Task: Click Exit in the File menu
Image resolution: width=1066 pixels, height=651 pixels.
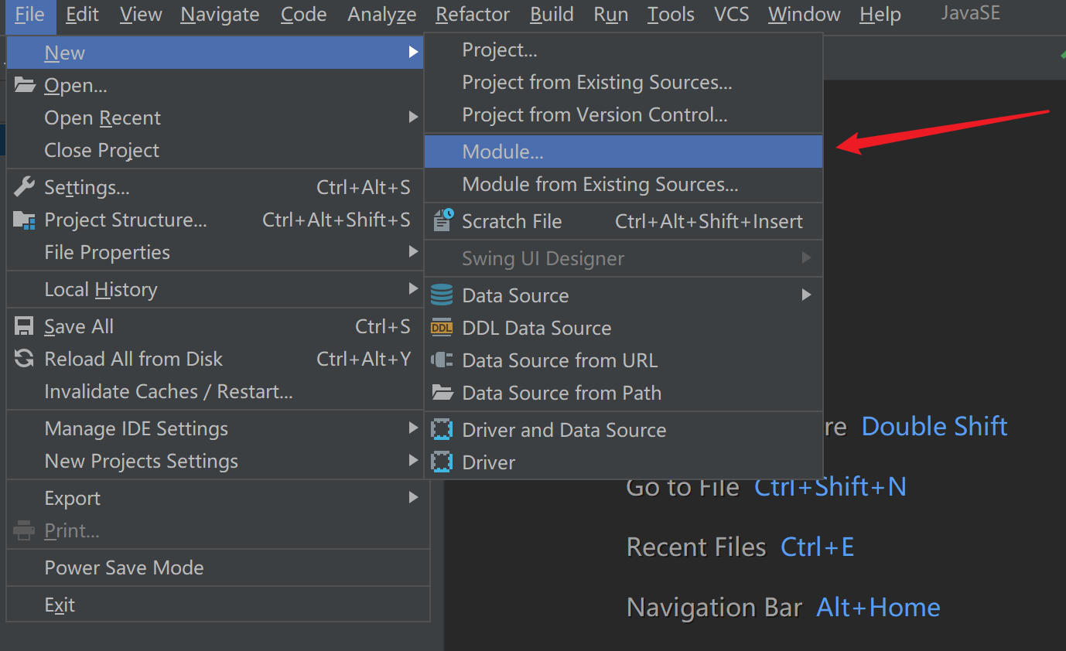Action: coord(60,605)
